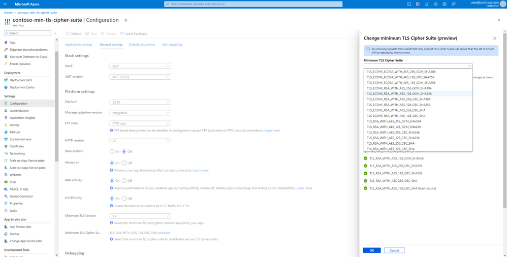507x257 pixels.
Task: Collapse the Minimum TLS Cipher Suite combo box
Action: 418,66
